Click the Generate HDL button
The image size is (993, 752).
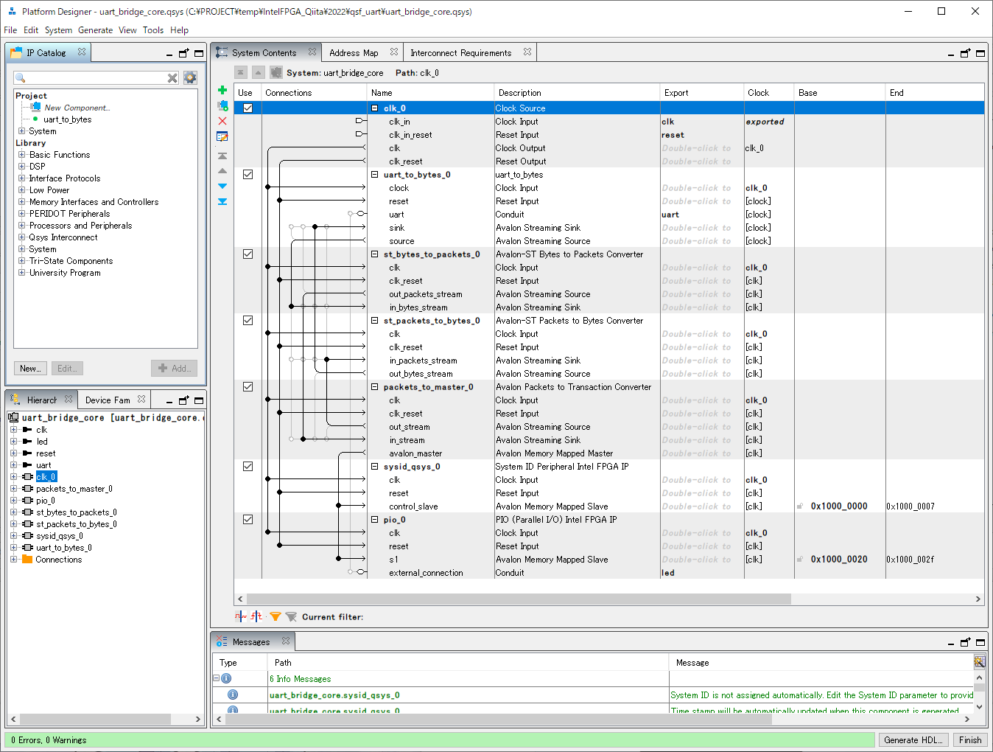pos(913,739)
